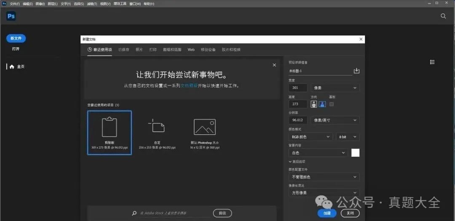Viewport: 455px width, 221px height.
Task: Open the width unit 像素 dropdown
Action: tap(335, 88)
